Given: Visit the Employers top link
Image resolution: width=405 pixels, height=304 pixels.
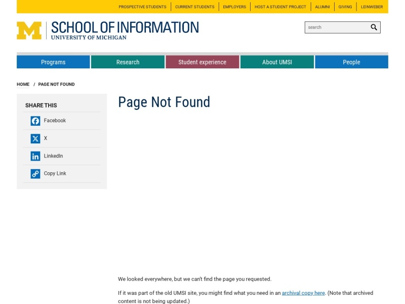Looking at the screenshot, I should tap(234, 7).
